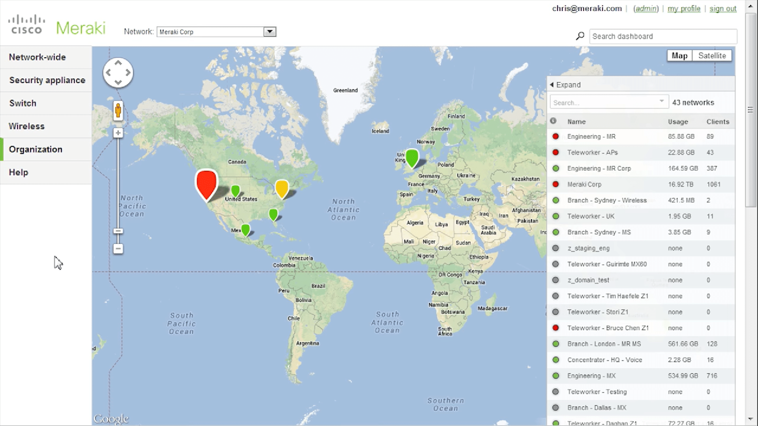
Task: Open Branch - Sydney - Wireless network
Action: click(x=607, y=200)
